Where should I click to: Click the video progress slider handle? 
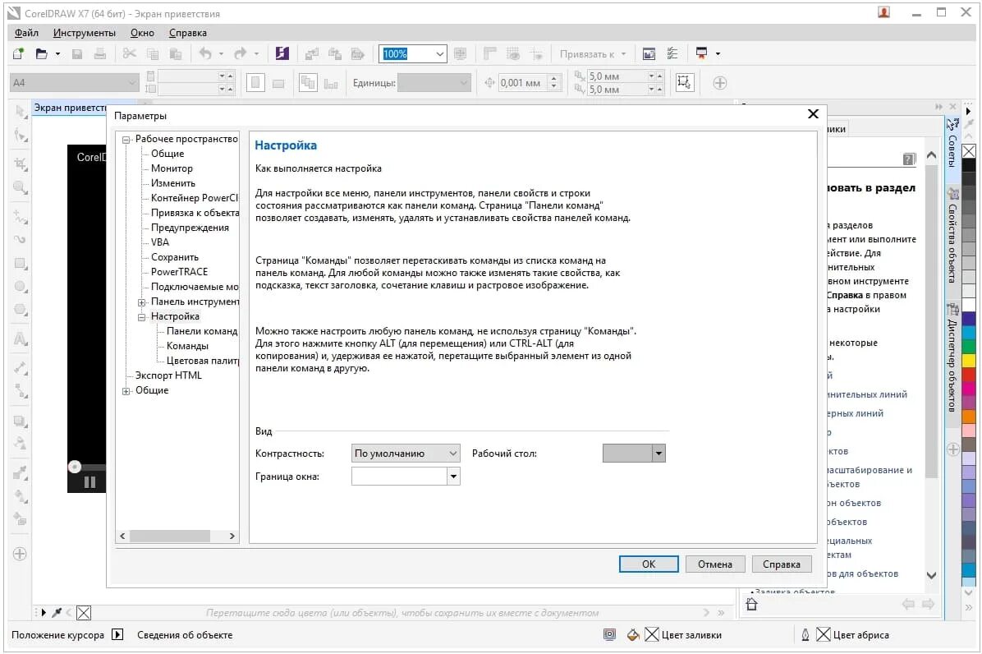pyautogui.click(x=75, y=467)
